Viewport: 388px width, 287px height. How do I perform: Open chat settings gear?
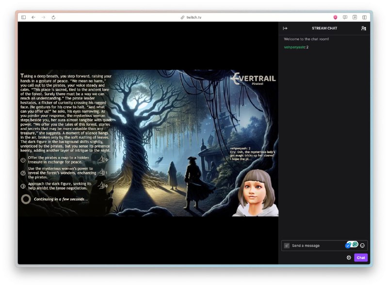coord(349,258)
